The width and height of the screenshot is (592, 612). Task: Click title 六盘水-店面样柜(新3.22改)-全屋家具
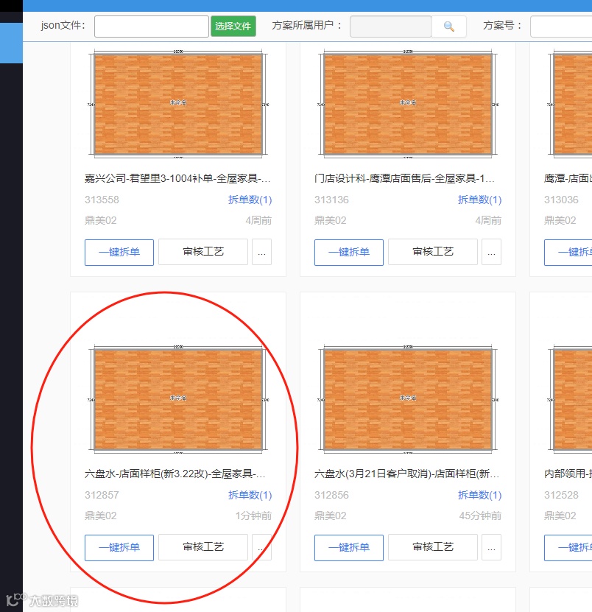tap(175, 474)
